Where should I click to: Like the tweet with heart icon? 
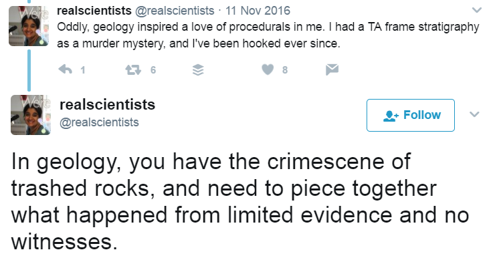coord(268,70)
